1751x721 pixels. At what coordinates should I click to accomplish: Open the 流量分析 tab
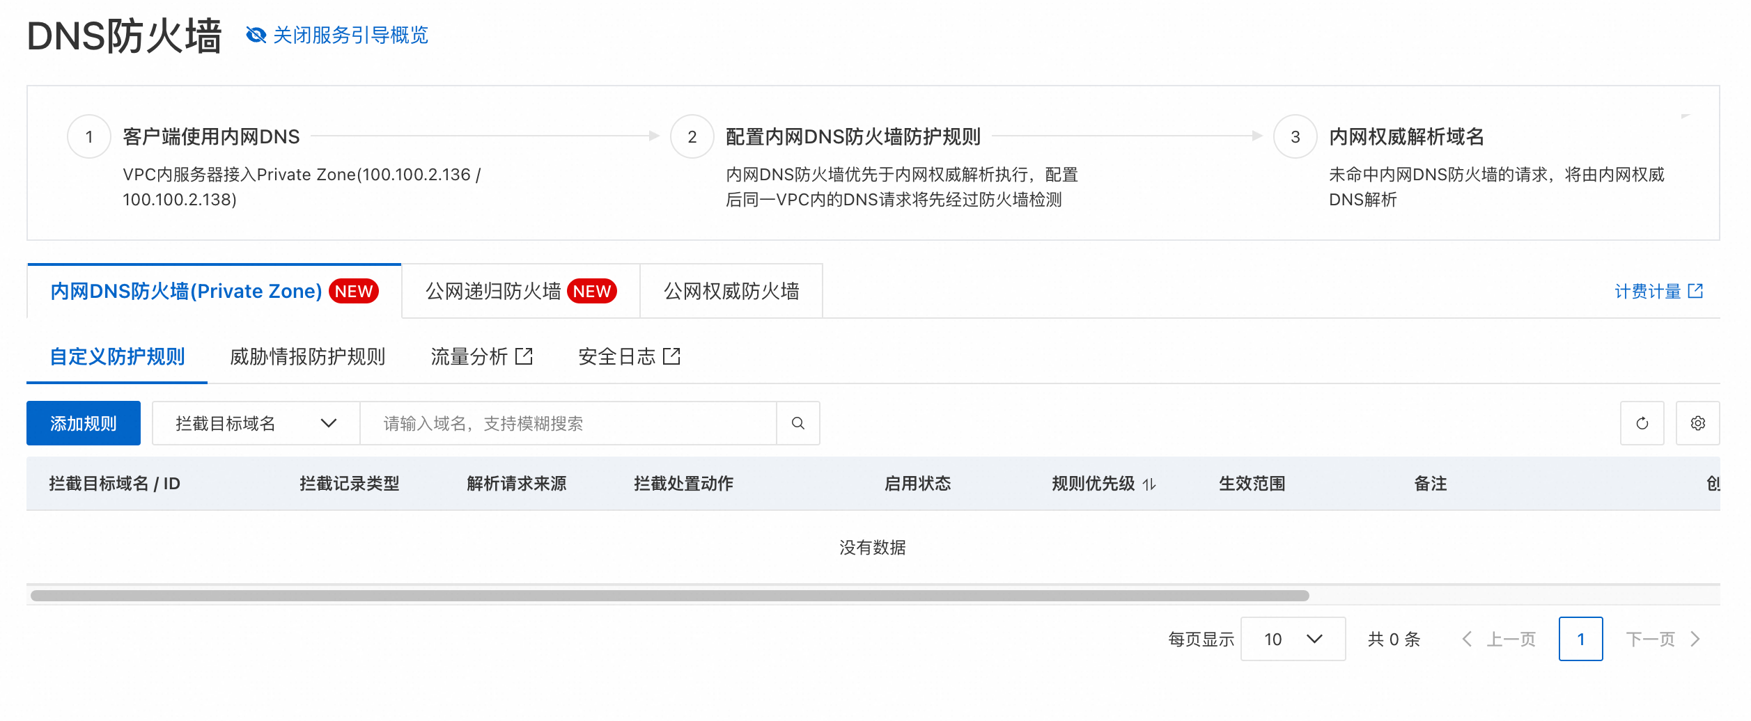point(482,357)
